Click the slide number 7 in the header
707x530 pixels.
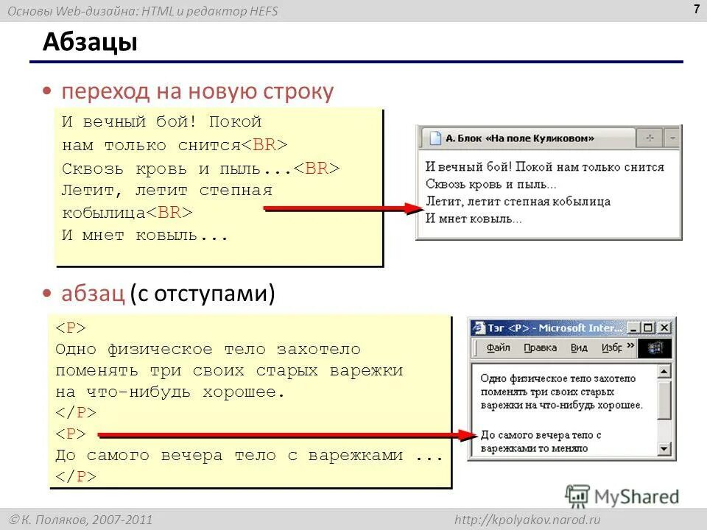tap(697, 9)
